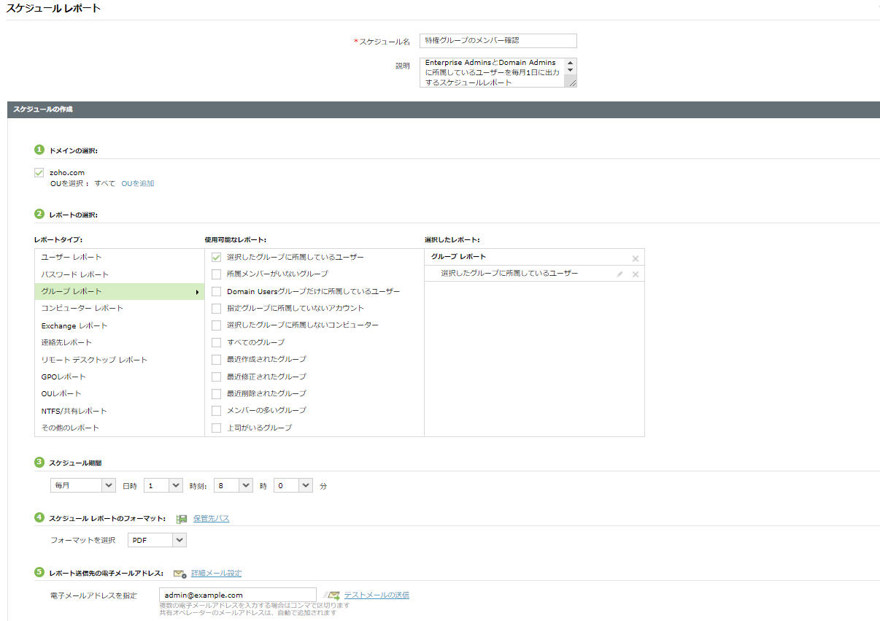The width and height of the screenshot is (880, 621).
Task: Click the pencil icon to edit selected report
Action: point(620,274)
